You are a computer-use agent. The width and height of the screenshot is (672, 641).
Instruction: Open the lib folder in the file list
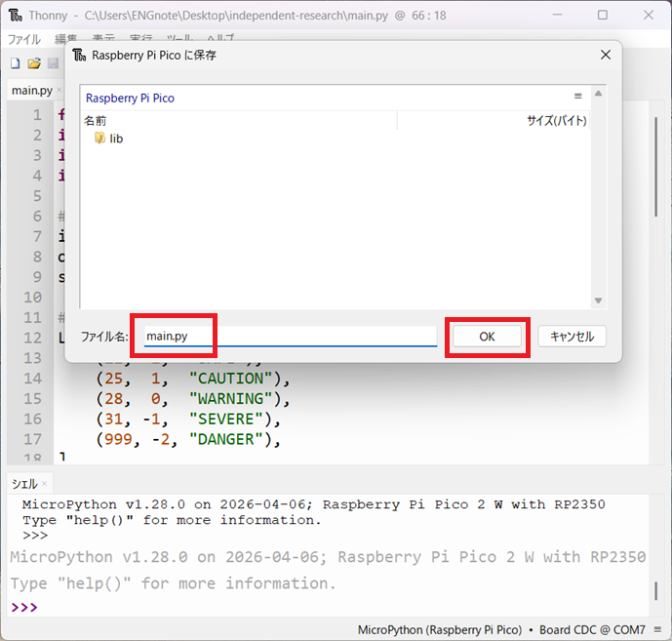point(109,139)
